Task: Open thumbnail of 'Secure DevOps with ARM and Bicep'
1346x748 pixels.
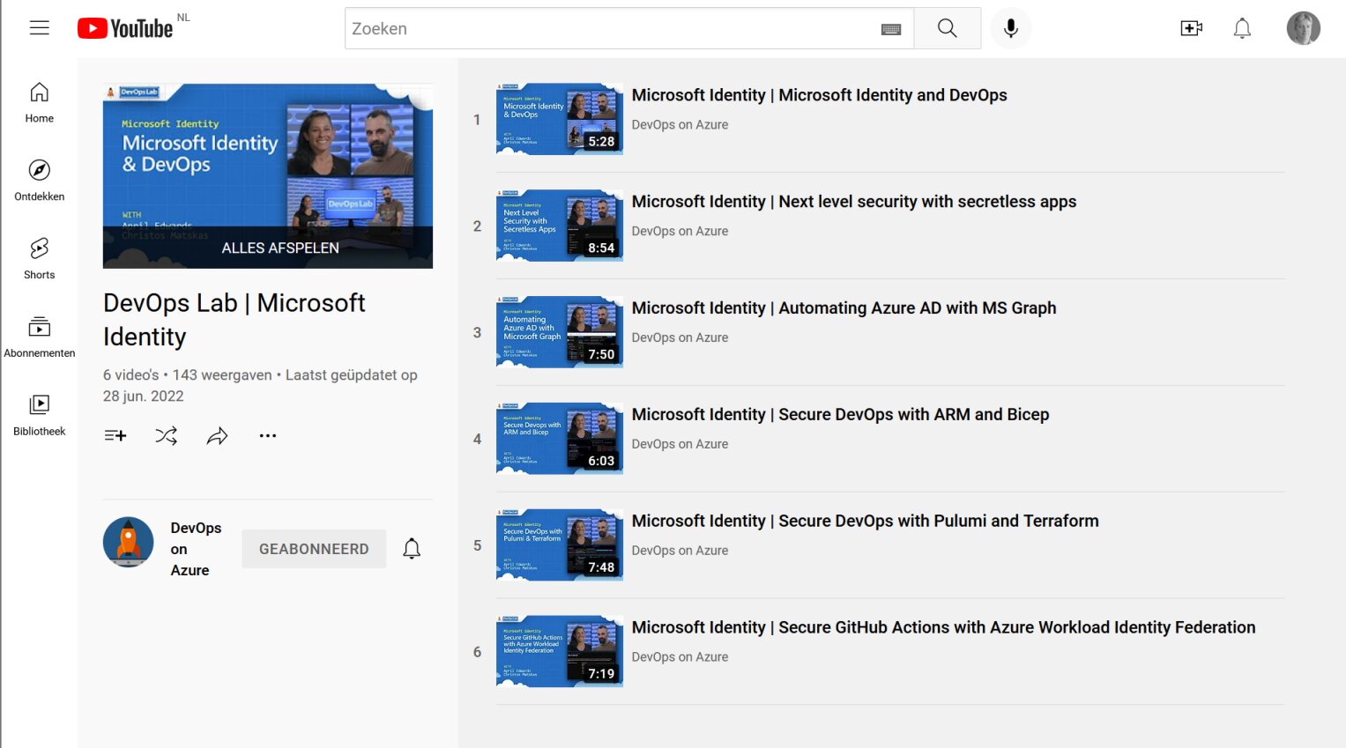Action: pyautogui.click(x=559, y=439)
